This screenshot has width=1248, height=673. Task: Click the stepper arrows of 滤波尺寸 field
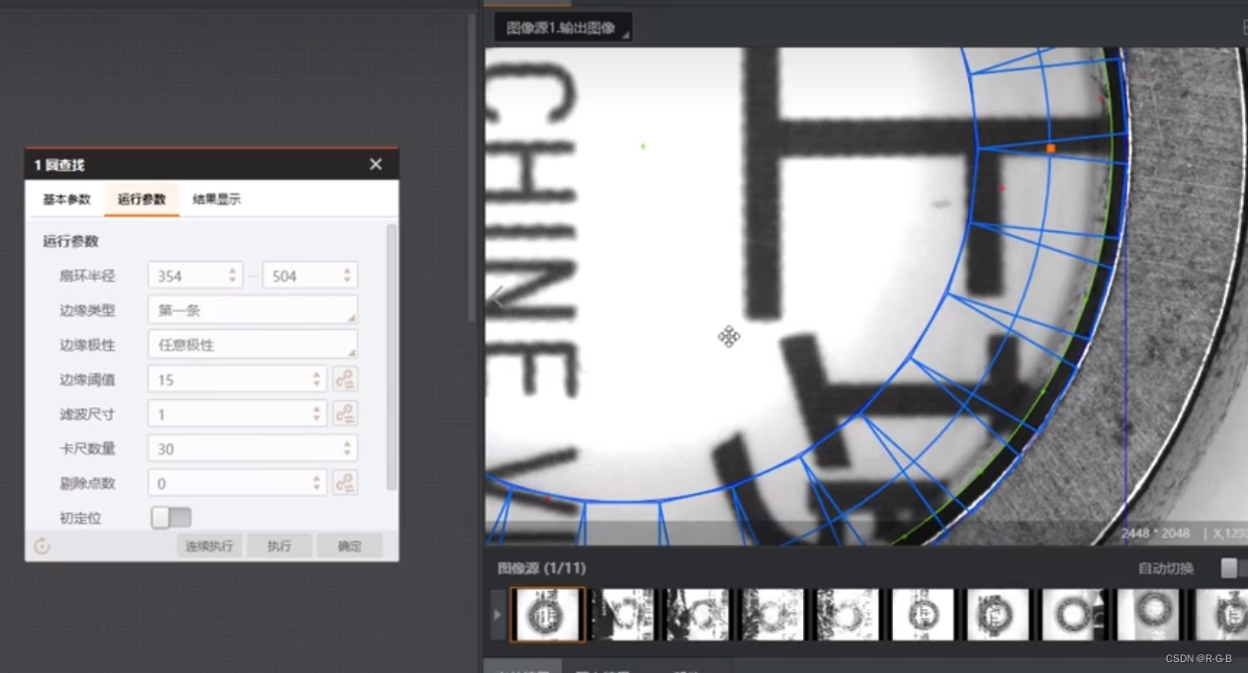316,414
